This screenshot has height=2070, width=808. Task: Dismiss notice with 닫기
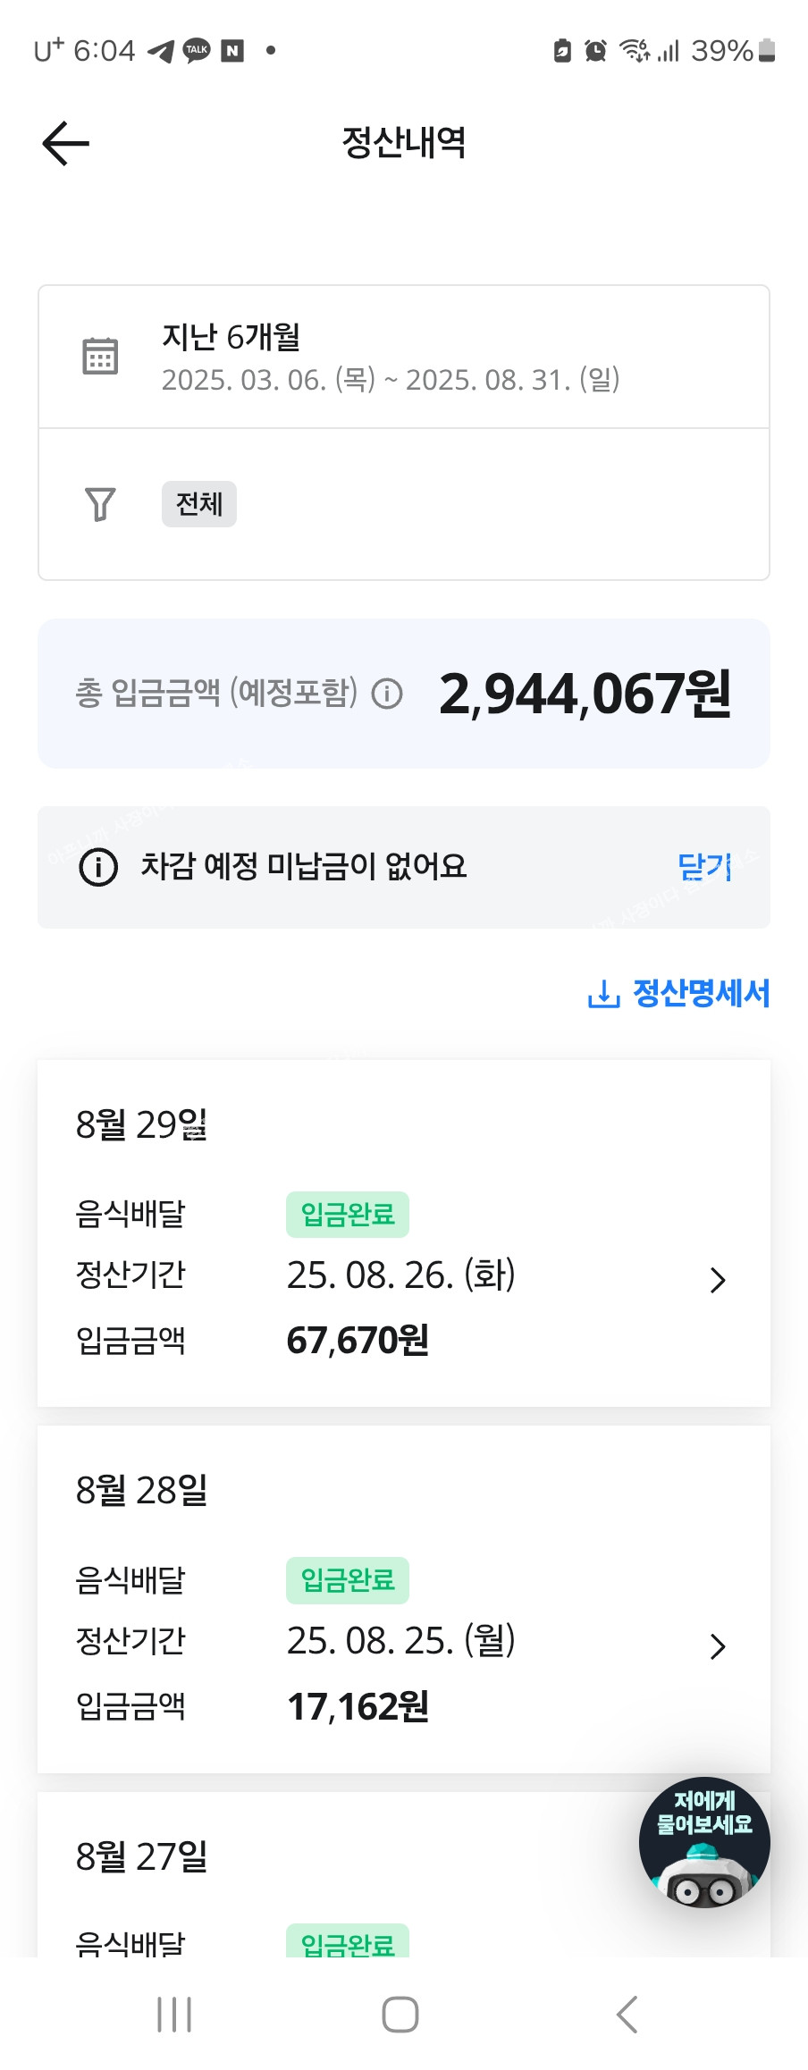pos(704,866)
